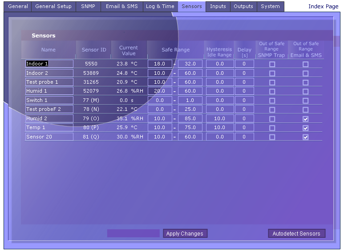This screenshot has height=252, width=344.
Task: Open the System tab
Action: [270, 6]
